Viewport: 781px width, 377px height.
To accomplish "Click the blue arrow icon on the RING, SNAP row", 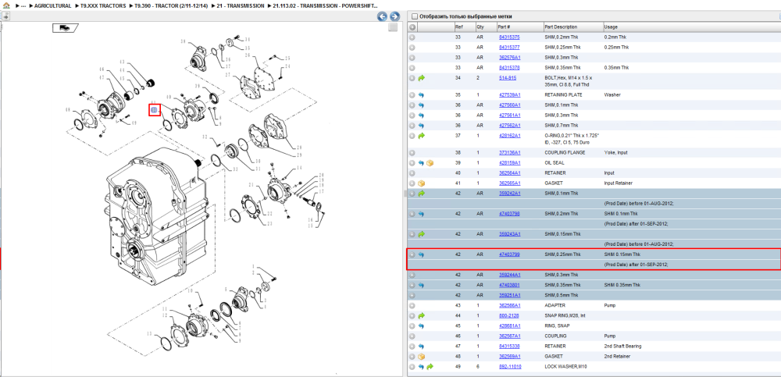I will pos(421,325).
